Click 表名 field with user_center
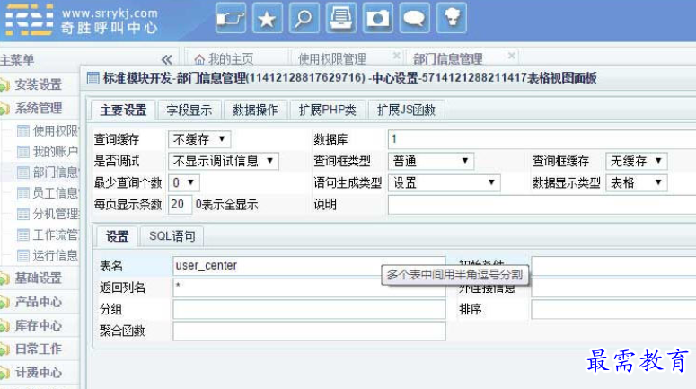The height and width of the screenshot is (389, 696). click(x=309, y=266)
